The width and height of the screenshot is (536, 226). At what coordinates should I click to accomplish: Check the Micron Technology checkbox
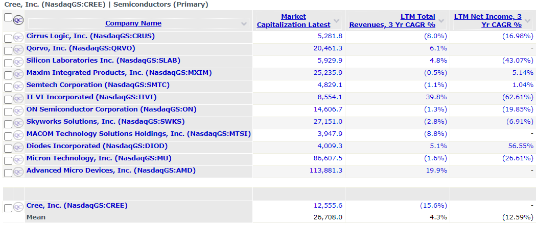tap(8, 161)
